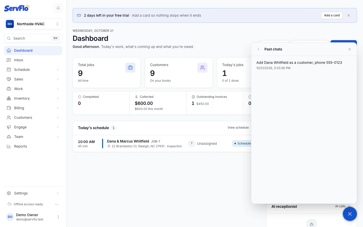This screenshot has width=363, height=227.
Task: Open Inbox from the sidebar
Action: tap(33, 60)
